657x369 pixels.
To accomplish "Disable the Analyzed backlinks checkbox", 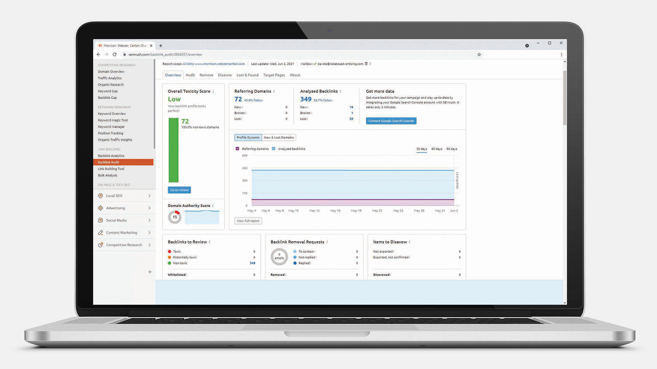I will tap(273, 149).
